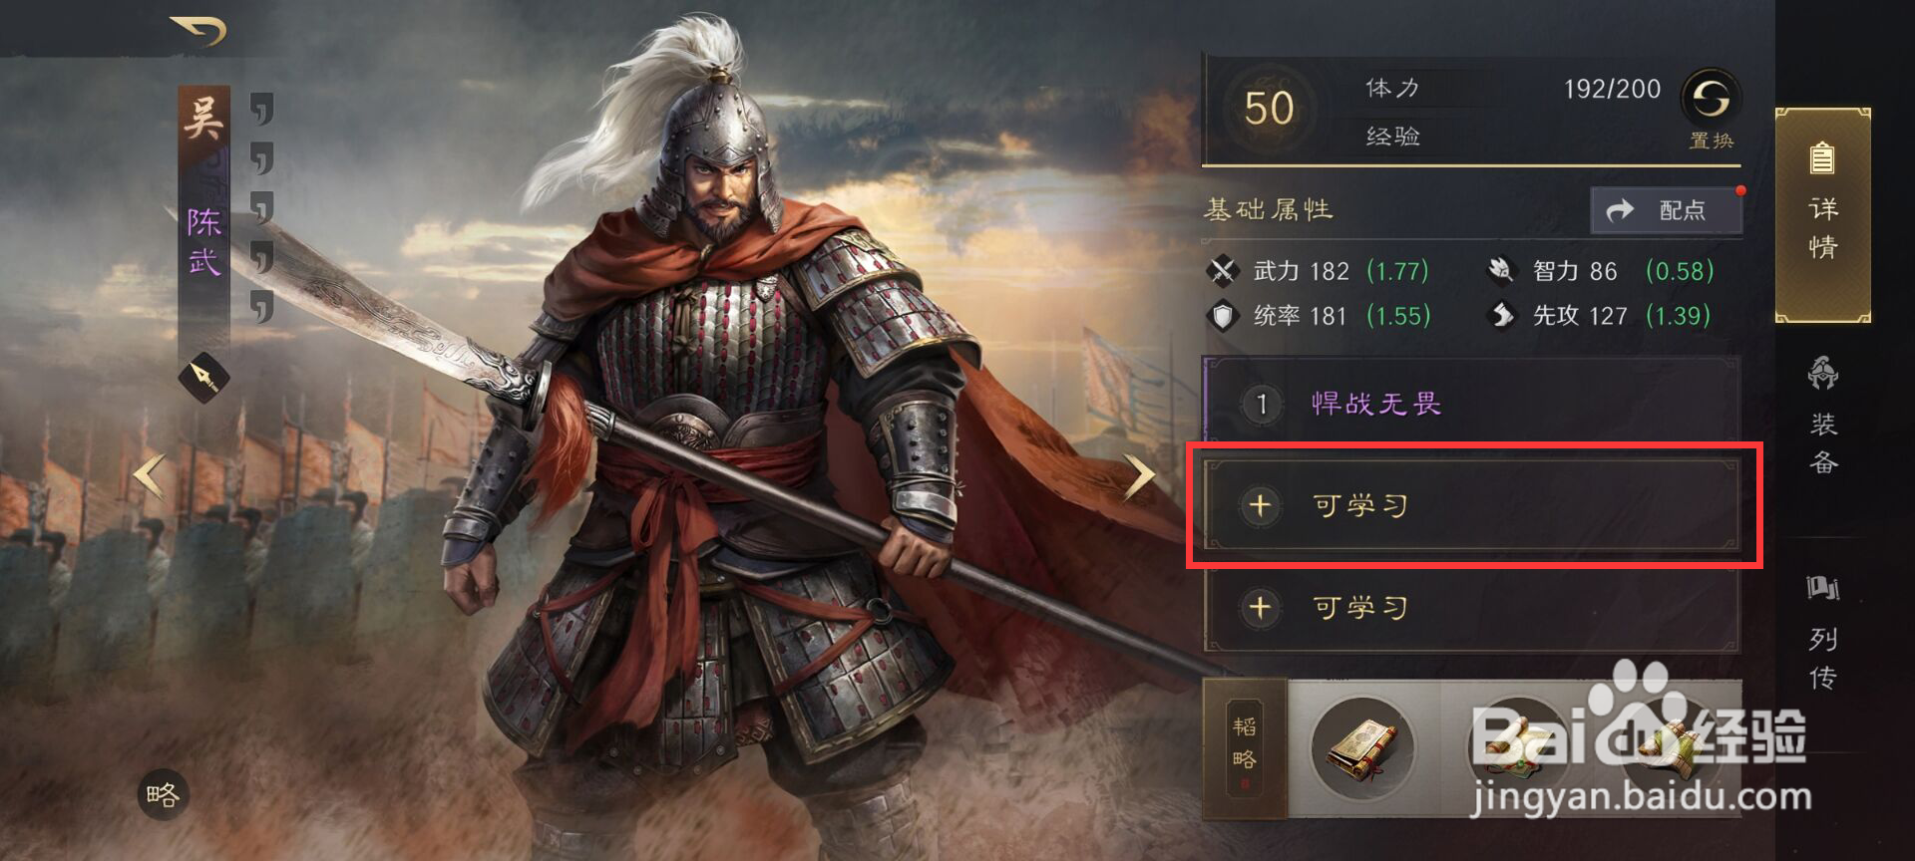Tap the round 略 icon at bottom-left
This screenshot has width=1915, height=861.
164,795
